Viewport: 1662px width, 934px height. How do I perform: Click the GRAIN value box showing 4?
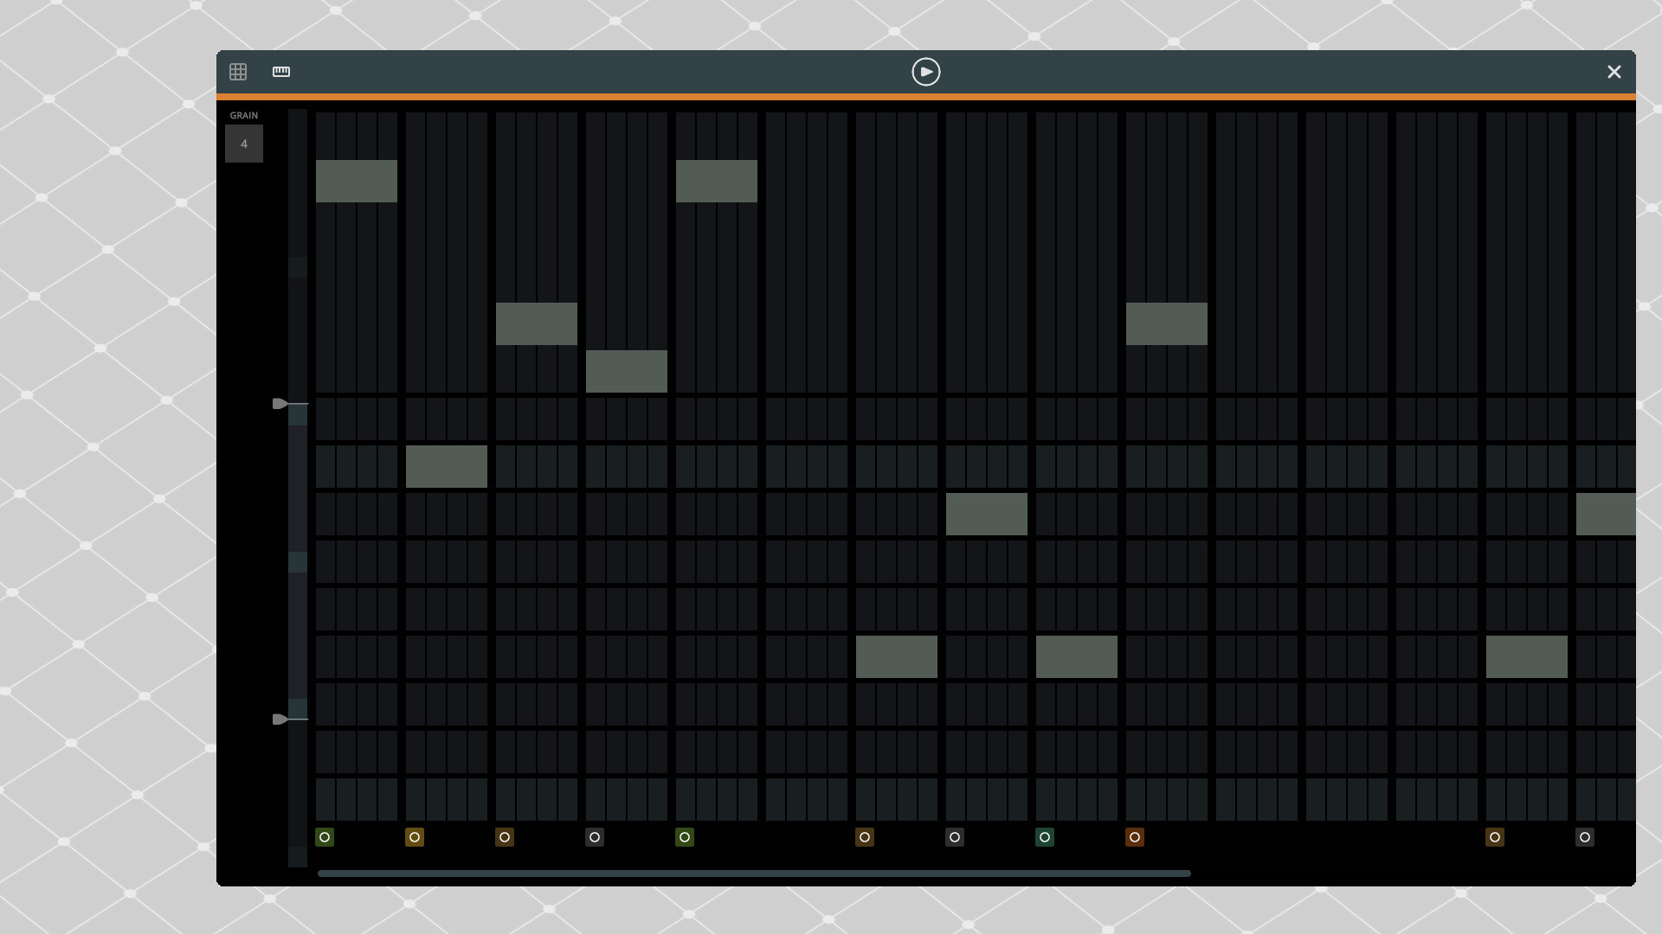[244, 144]
